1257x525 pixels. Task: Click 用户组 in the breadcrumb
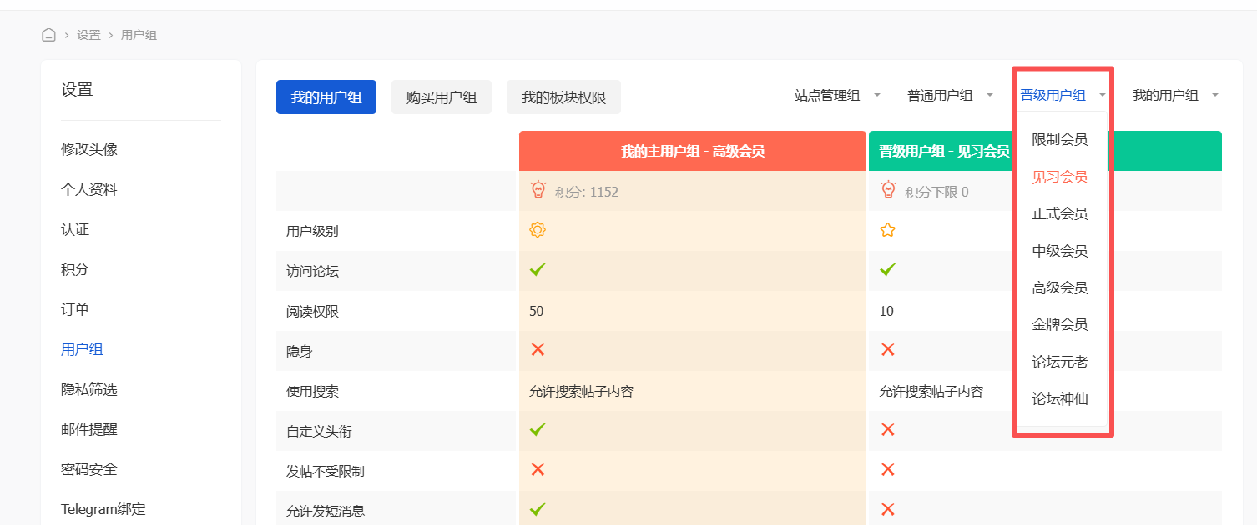139,35
